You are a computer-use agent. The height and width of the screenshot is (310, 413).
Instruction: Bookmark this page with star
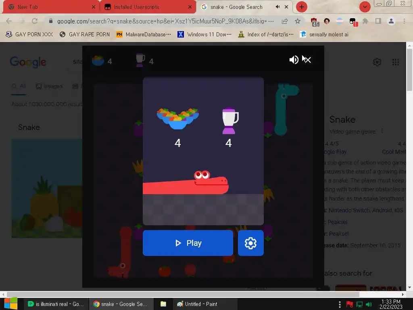click(x=298, y=21)
